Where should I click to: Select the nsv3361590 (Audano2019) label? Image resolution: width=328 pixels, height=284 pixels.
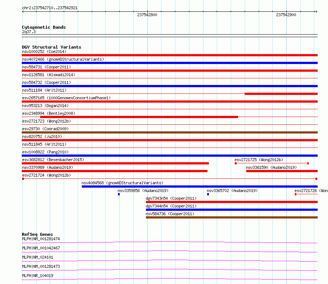(271, 167)
